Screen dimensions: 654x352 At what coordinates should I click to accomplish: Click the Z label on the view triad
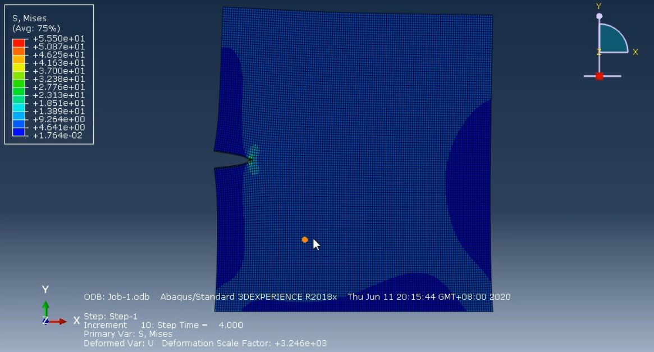pos(45,321)
